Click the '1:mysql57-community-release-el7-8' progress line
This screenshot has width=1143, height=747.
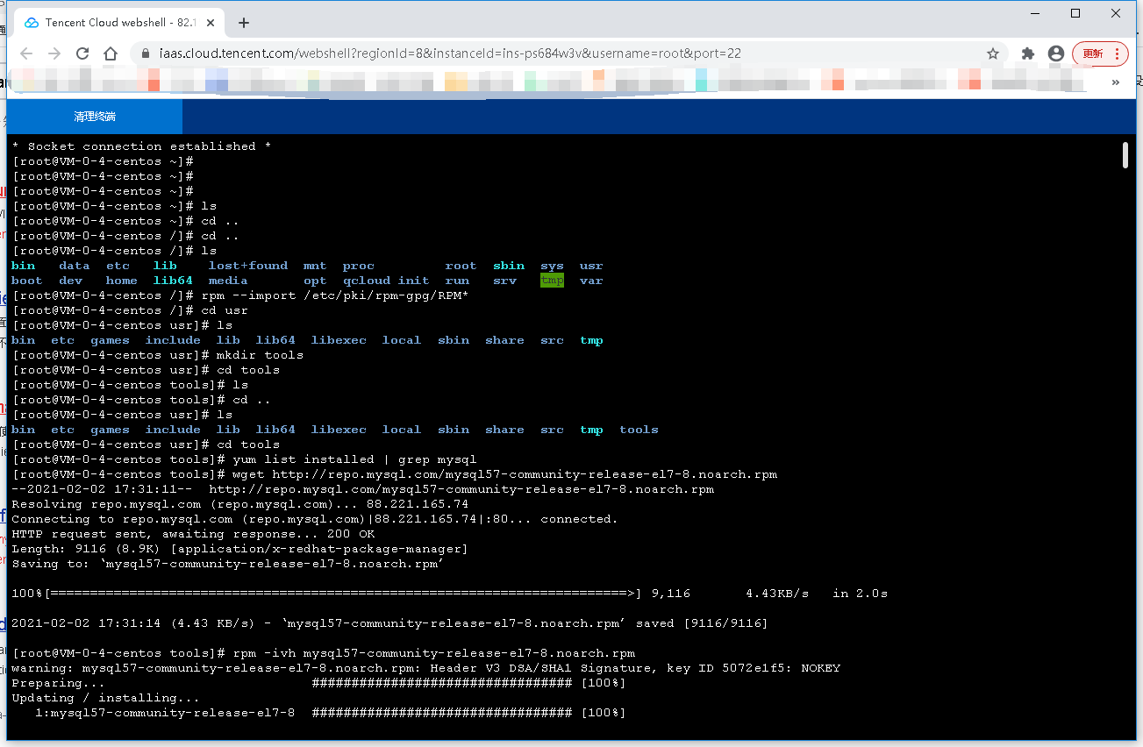(x=330, y=713)
